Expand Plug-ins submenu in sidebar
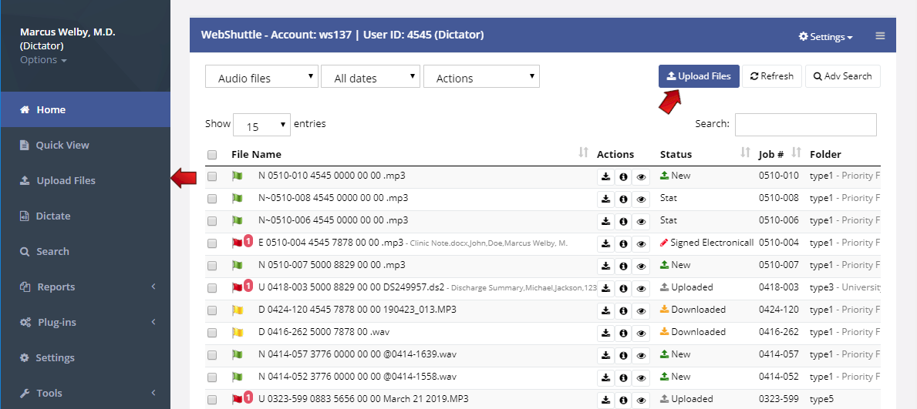Image resolution: width=917 pixels, height=409 pixels. [86, 323]
